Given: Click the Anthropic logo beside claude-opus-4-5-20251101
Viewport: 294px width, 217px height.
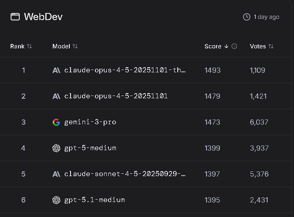Looking at the screenshot, I should (x=56, y=96).
